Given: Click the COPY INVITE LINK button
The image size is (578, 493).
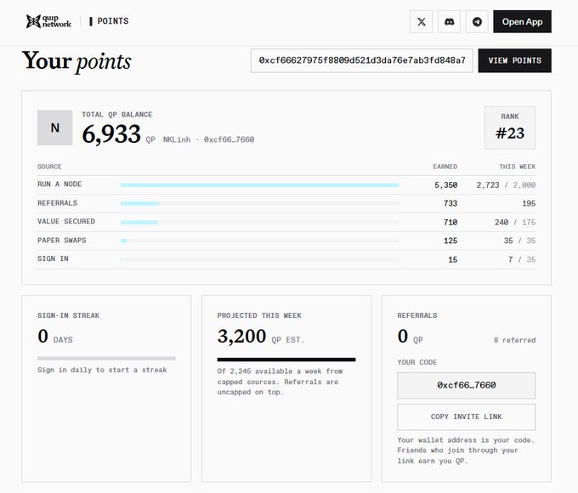Looking at the screenshot, I should click(x=467, y=417).
